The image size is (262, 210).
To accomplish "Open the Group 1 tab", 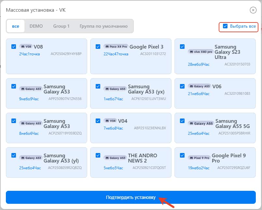I will pyautogui.click(x=61, y=26).
